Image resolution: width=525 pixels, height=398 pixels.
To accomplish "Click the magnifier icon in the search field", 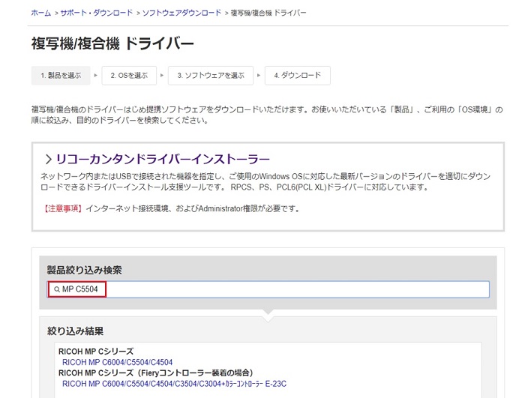I will 57,289.
